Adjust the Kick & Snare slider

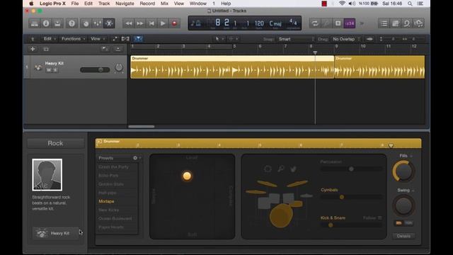(351, 225)
